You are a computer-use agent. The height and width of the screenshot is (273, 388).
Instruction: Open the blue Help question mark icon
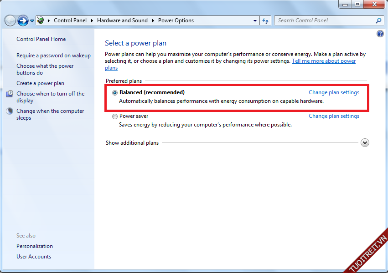click(x=380, y=34)
